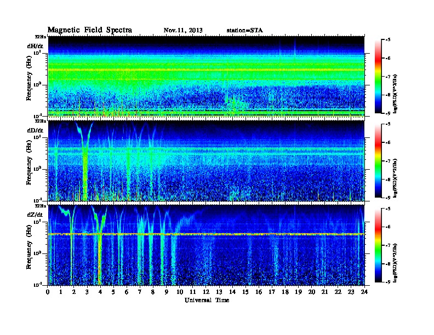
Task: Click the -6 tick on dD/dt color bar
Action: pyautogui.click(x=388, y=142)
